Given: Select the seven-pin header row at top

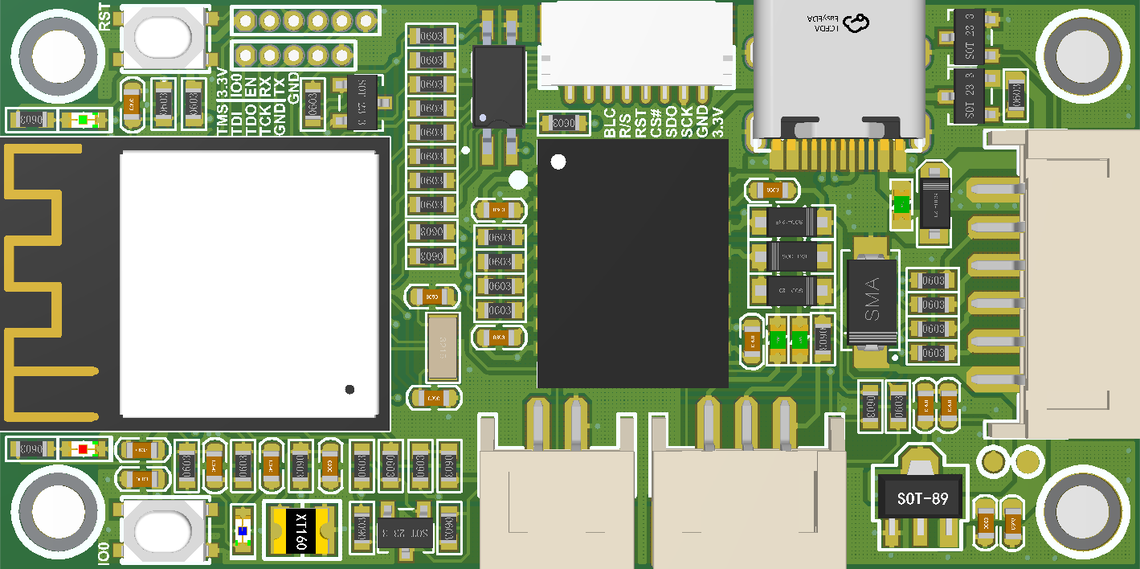Looking at the screenshot, I should 305,20.
